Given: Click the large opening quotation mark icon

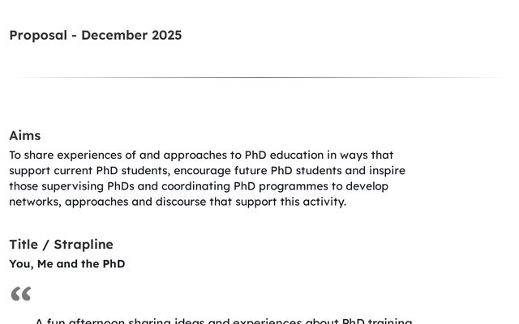Looking at the screenshot, I should [20, 293].
